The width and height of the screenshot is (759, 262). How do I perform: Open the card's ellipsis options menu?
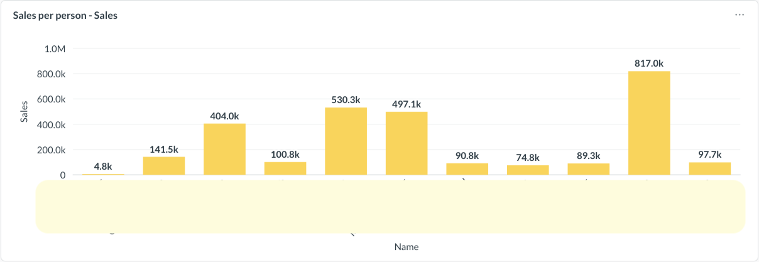point(740,15)
